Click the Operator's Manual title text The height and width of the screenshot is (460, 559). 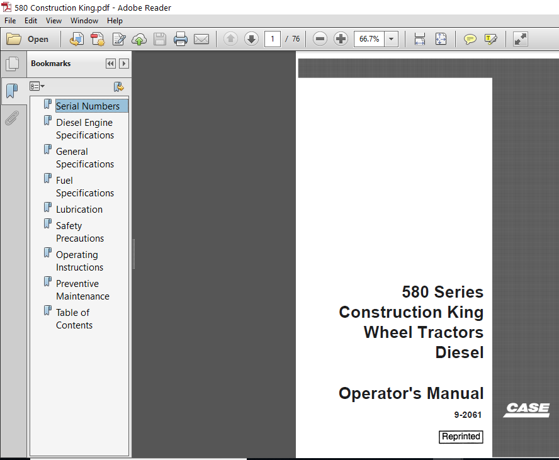coord(411,393)
